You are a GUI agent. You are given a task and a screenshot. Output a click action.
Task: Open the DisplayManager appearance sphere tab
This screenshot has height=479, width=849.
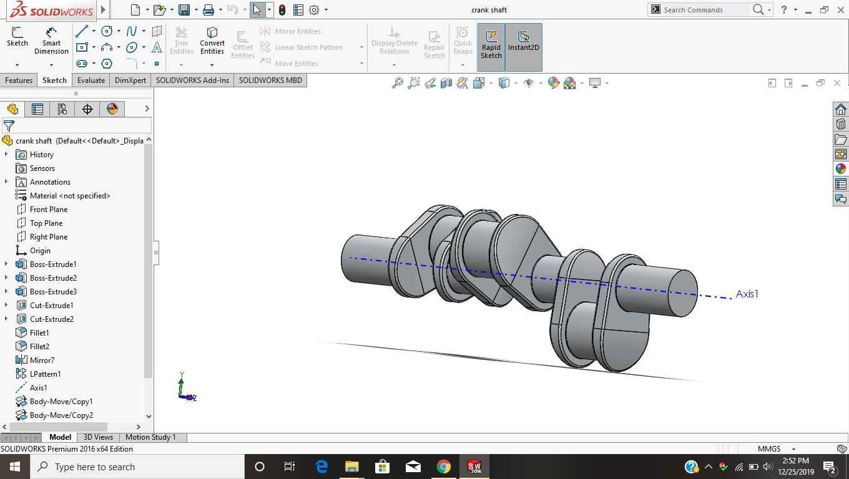112,109
